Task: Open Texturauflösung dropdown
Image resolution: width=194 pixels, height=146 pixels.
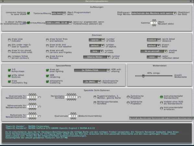Action: pos(59,13)
